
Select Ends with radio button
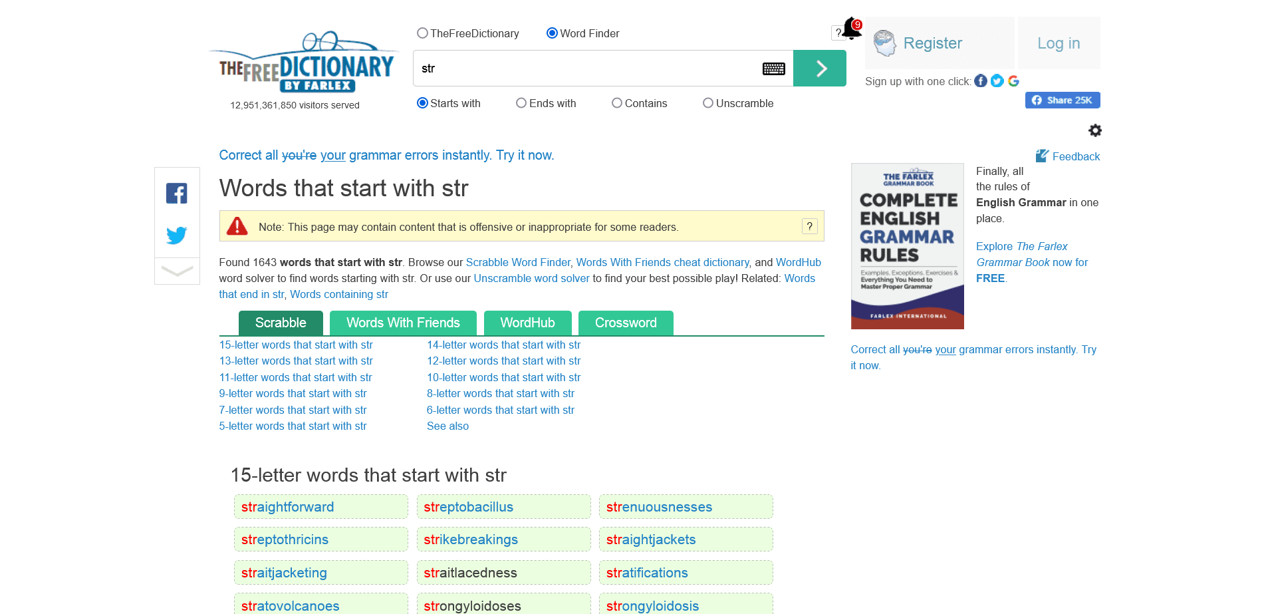[521, 103]
